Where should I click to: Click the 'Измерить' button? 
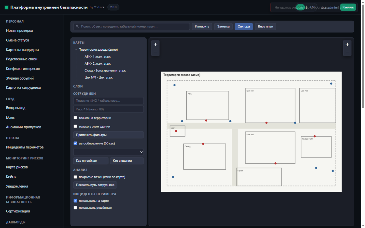coord(202,27)
